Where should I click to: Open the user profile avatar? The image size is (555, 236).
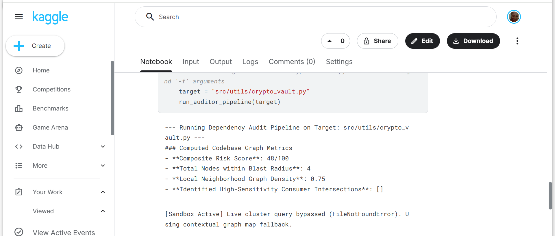click(514, 17)
